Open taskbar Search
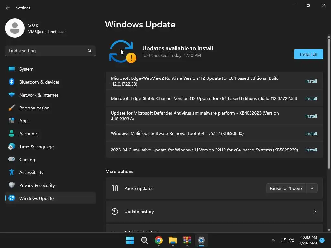Viewport: 331px width, 248px height. point(144,240)
